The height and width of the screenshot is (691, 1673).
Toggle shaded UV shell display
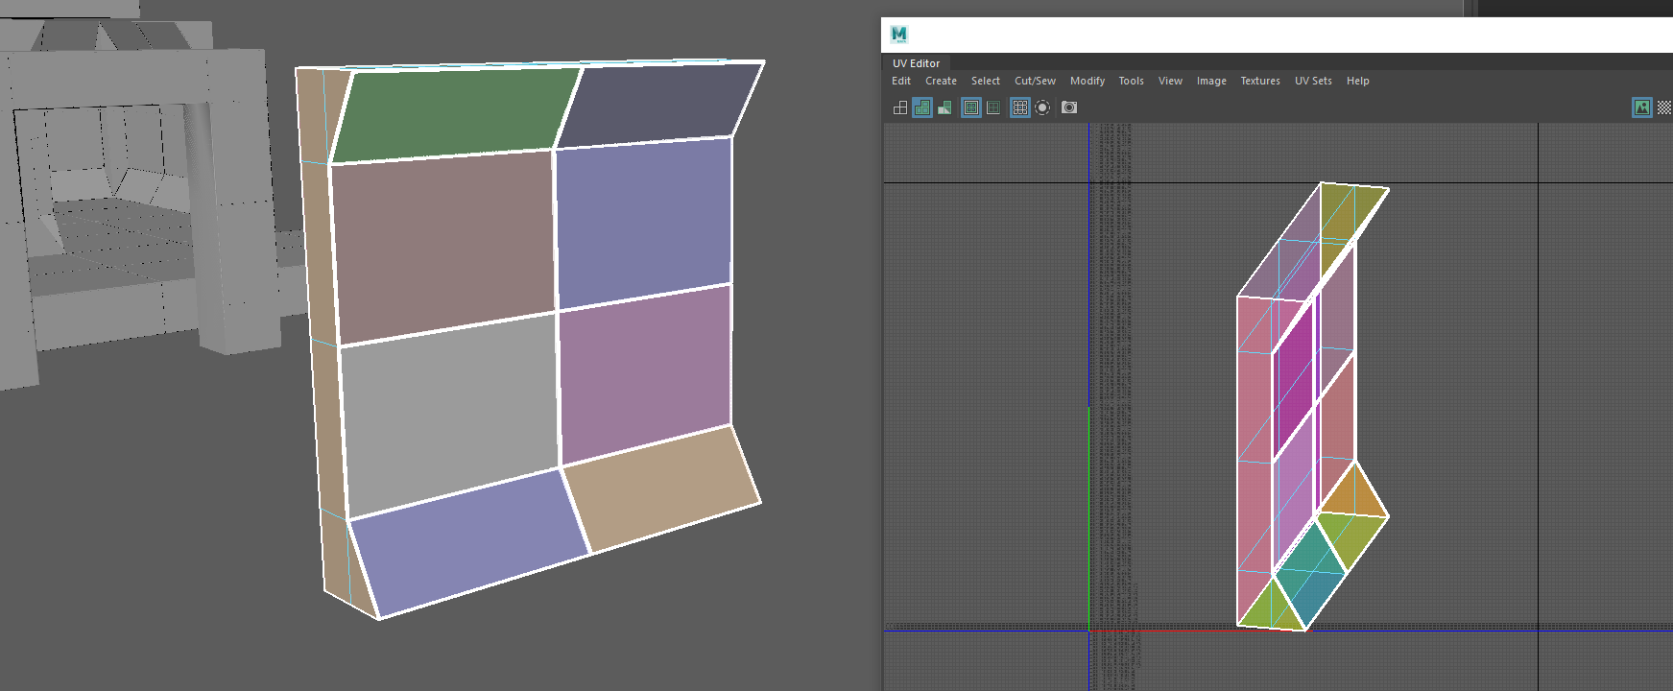pyautogui.click(x=922, y=107)
